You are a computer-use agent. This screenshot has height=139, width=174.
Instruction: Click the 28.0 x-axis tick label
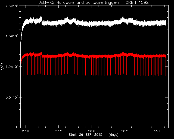pyautogui.click(x=92, y=131)
